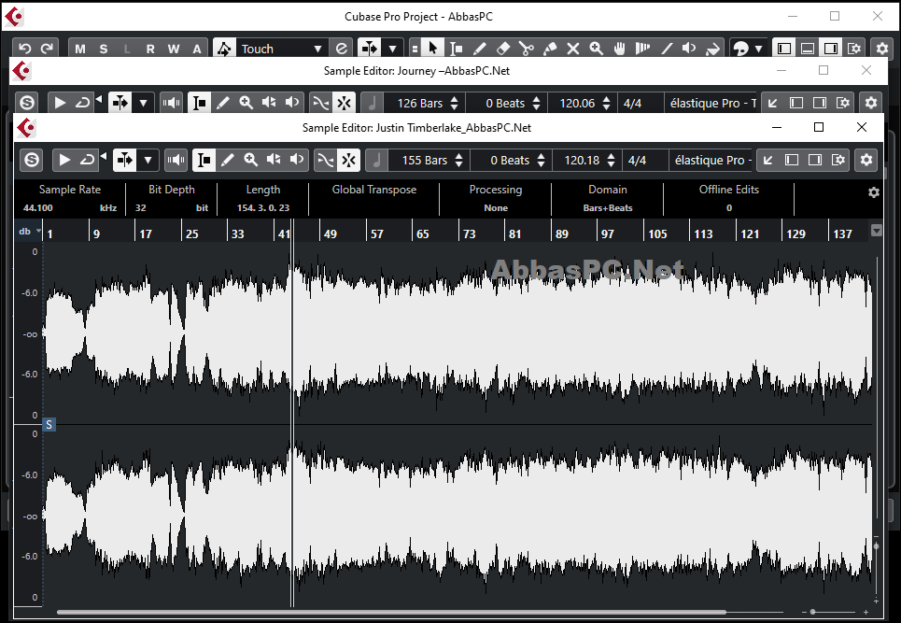
Task: Select the Range Selection tool in Project toolbar
Action: 457,49
